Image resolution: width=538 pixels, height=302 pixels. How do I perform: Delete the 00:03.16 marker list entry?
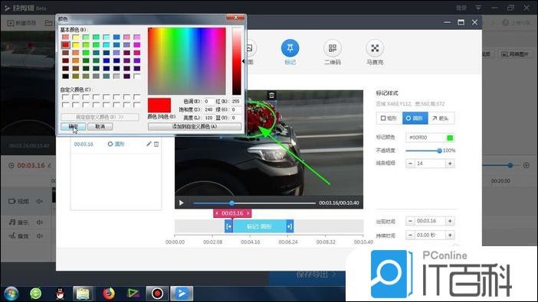[156, 145]
